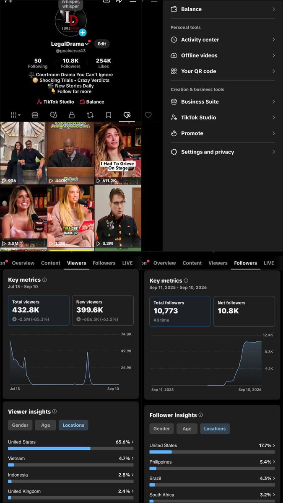The image size is (283, 503).
Task: Open the reposts tab icon on profile
Action: 90,115
